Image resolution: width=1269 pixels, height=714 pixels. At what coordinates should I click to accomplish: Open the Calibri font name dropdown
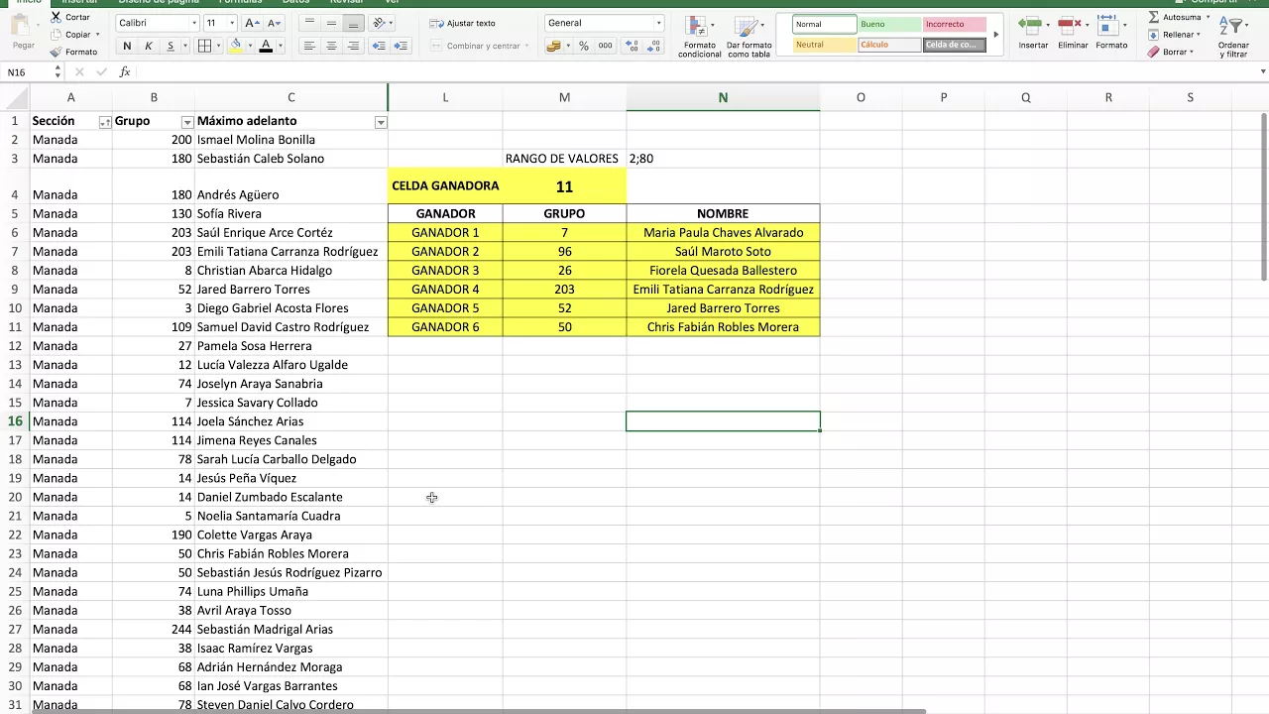[194, 23]
